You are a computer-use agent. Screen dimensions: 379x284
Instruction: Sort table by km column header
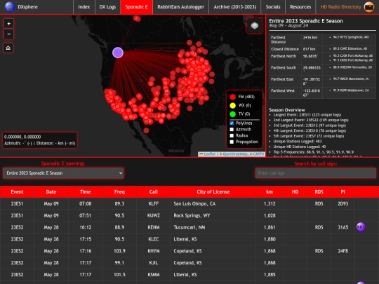click(270, 192)
